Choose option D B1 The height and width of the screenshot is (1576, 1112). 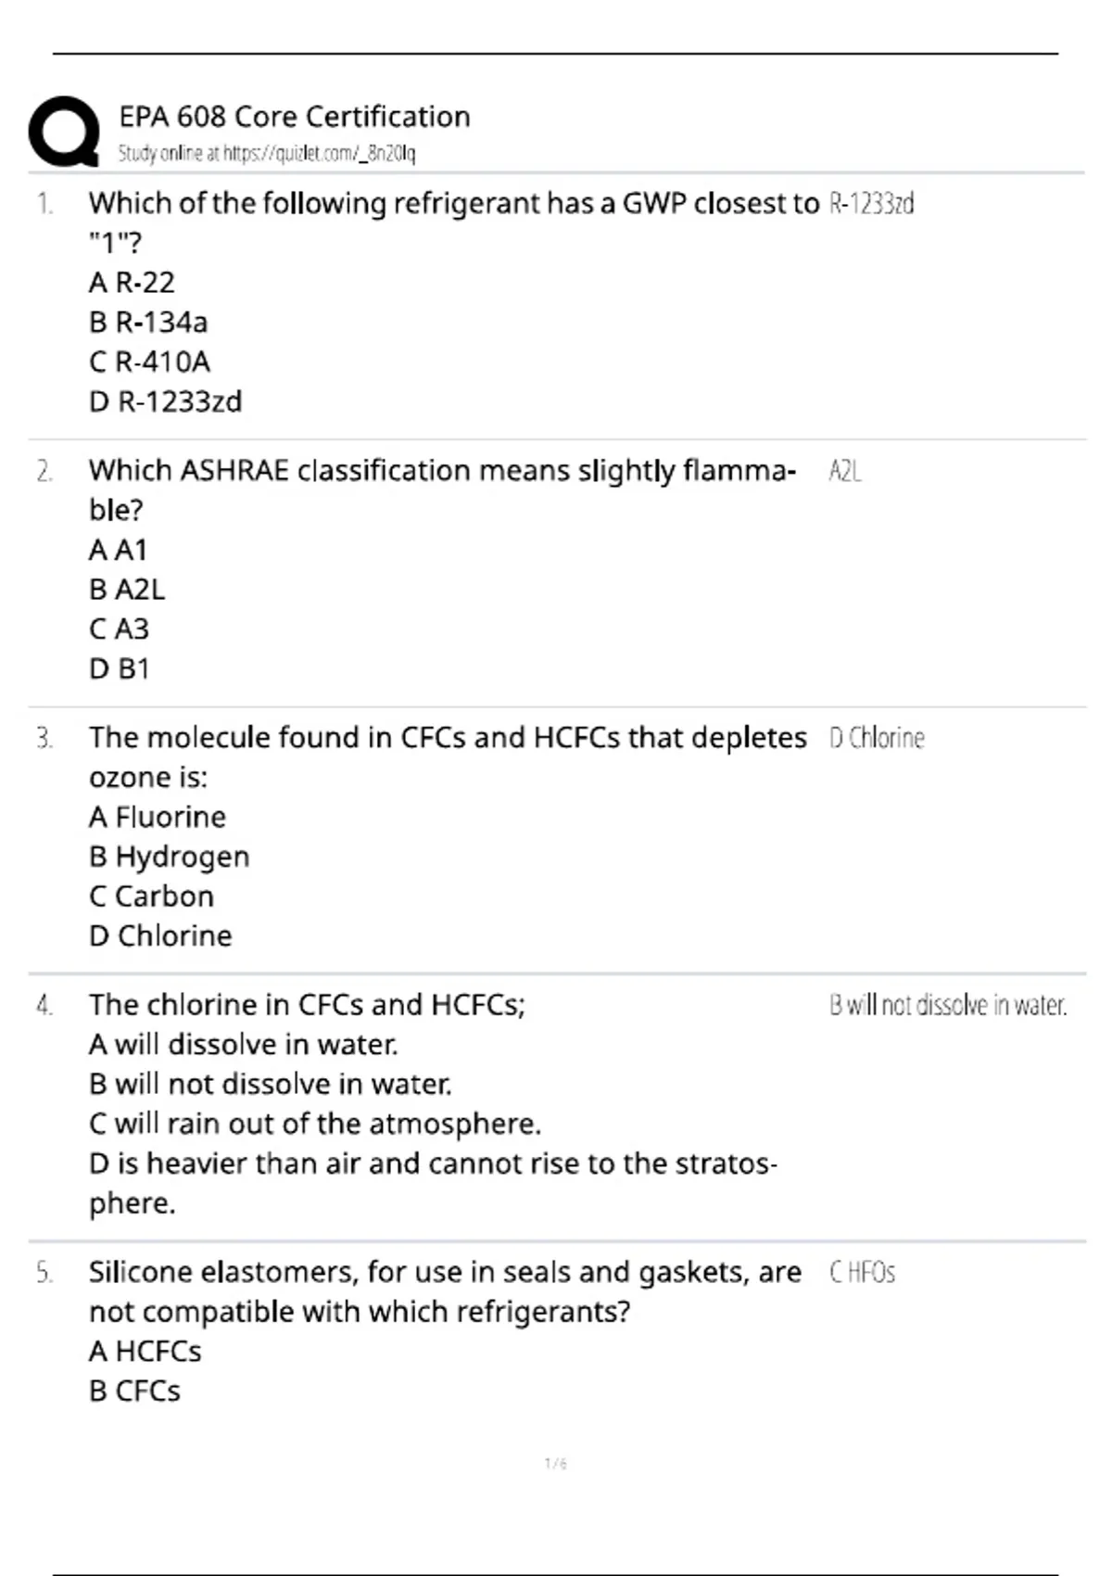click(x=119, y=668)
